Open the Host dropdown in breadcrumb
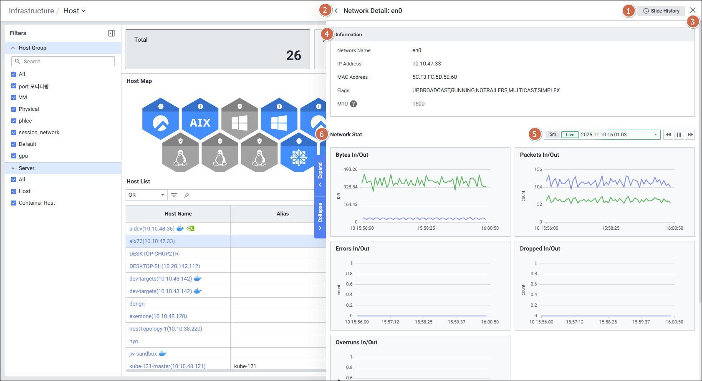 pos(74,11)
